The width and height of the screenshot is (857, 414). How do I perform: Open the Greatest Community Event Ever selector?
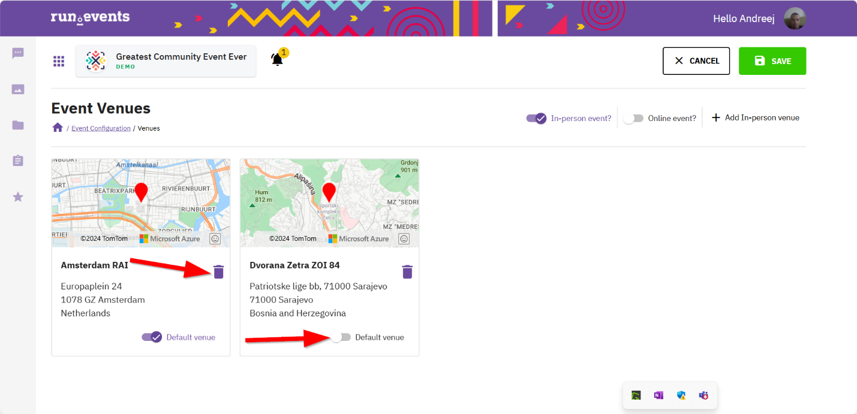(166, 61)
